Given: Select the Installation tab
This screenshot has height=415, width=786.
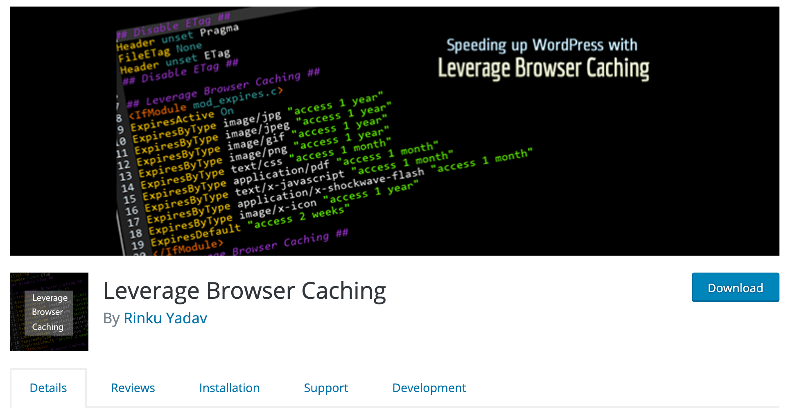Looking at the screenshot, I should (x=229, y=388).
